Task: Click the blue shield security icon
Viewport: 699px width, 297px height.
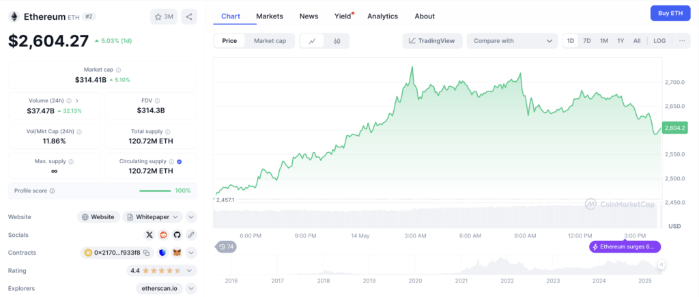Action: point(162,253)
